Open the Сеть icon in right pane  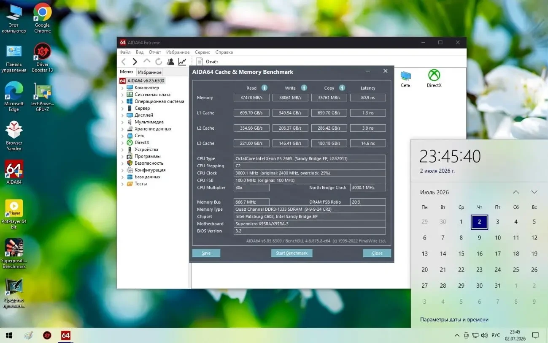[405, 79]
